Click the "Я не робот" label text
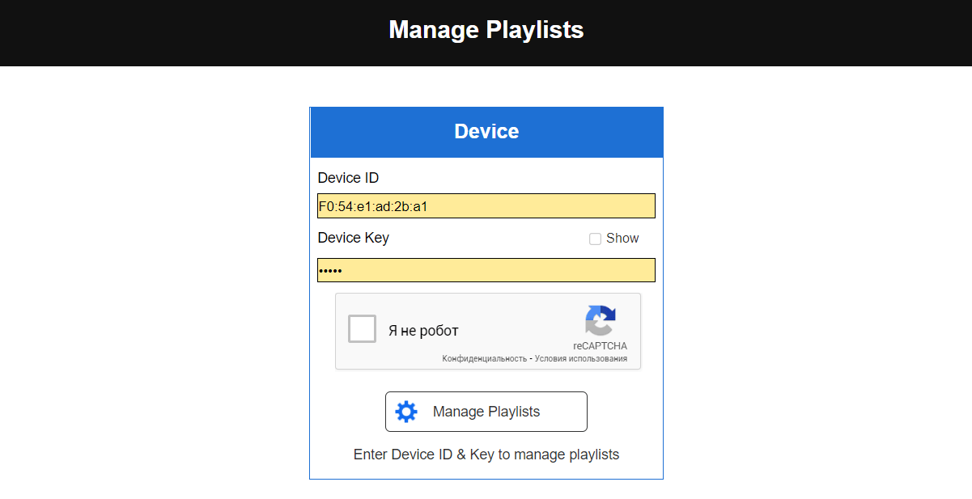The image size is (972, 499). [423, 331]
